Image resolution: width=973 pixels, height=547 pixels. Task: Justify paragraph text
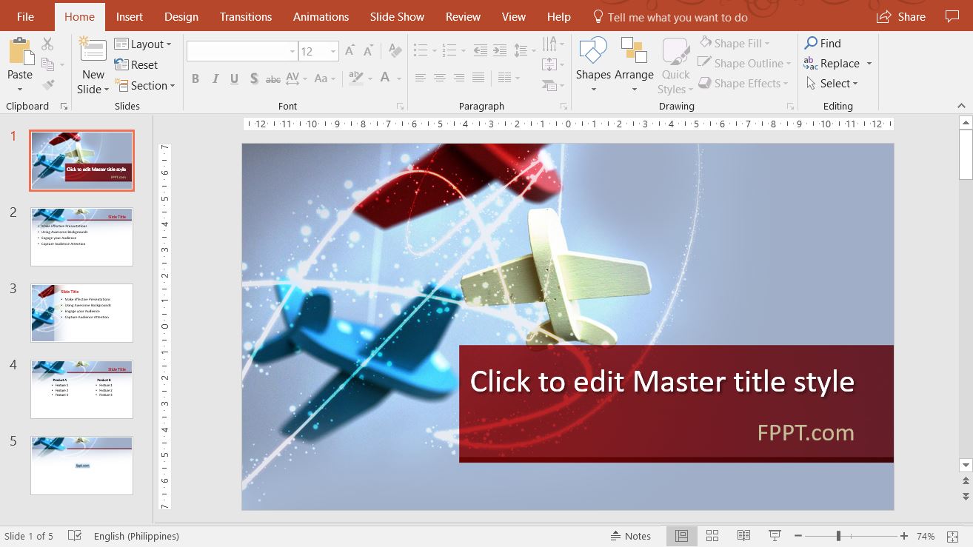tap(478, 78)
